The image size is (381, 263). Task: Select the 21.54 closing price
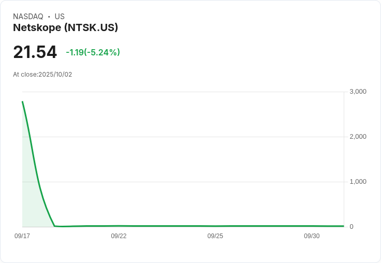[x=35, y=52]
